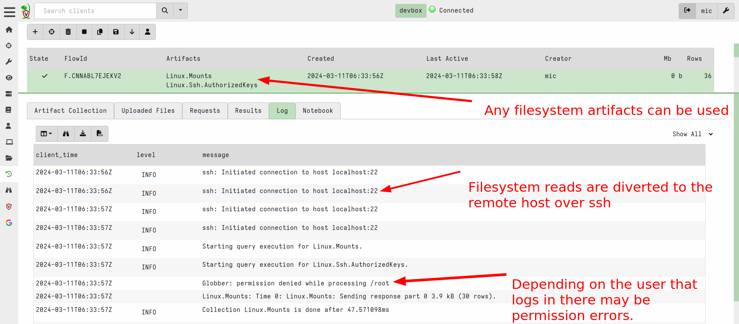Click the home icon in sidebar
Image resolution: width=739 pixels, height=324 pixels.
9,29
